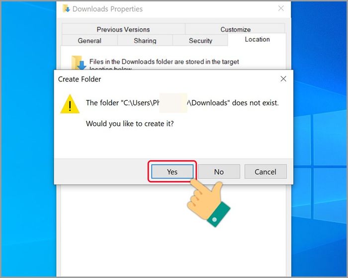The height and width of the screenshot is (278, 348).
Task: Click the "Would you like to create it?" message
Action: click(130, 124)
